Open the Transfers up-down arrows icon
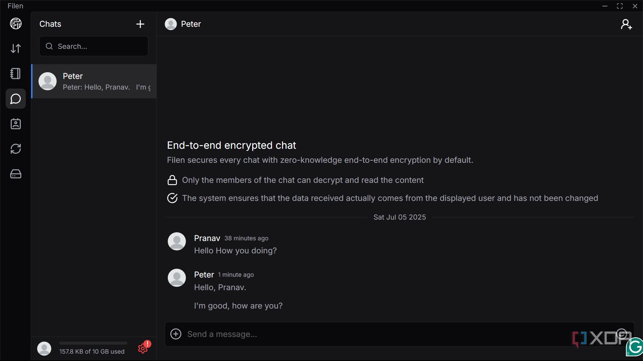643x361 pixels. pos(16,49)
